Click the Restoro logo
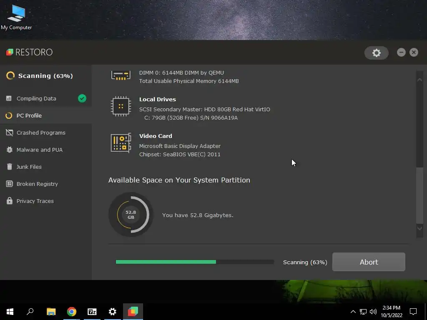 [x=30, y=52]
